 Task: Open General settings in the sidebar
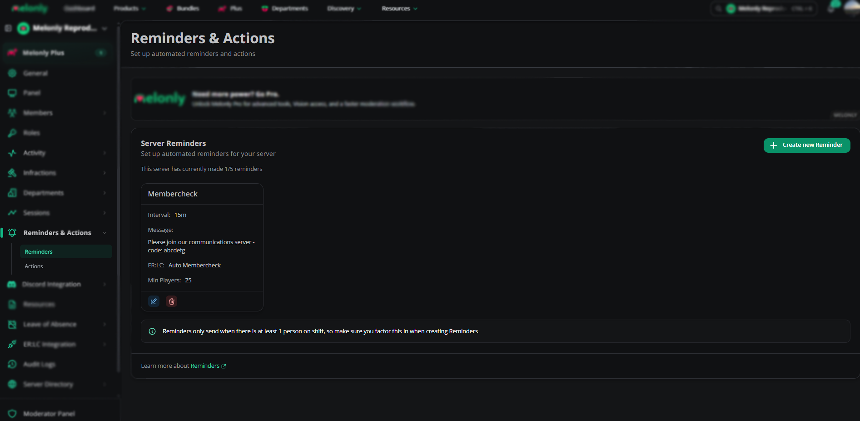tap(35, 73)
